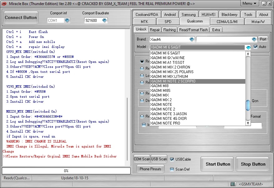Image resolution: width=274 pixels, height=188 pixels.
Task: Pick XIAOMI NOTE PRO from list
Action: 197,123
